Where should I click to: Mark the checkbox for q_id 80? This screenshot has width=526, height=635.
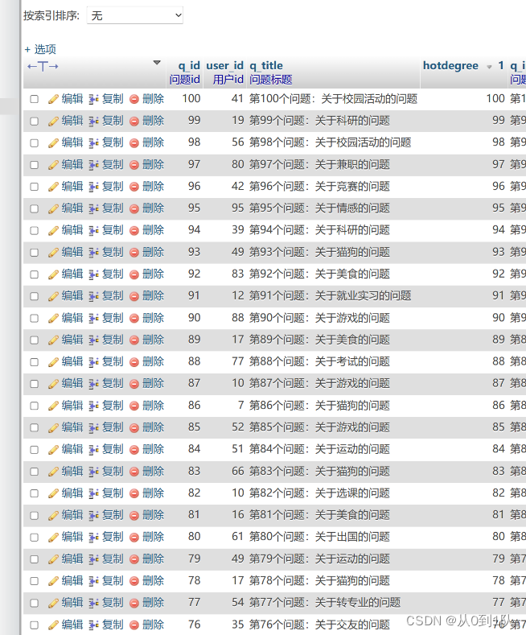(x=35, y=538)
